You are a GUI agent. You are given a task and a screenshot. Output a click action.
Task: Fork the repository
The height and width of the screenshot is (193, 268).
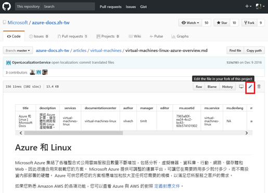point(249,23)
